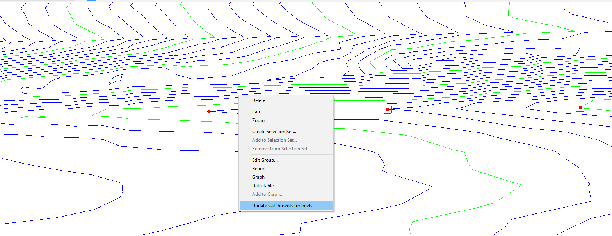Select Pan in the context menu
Image resolution: width=612 pixels, height=236 pixels.
286,112
